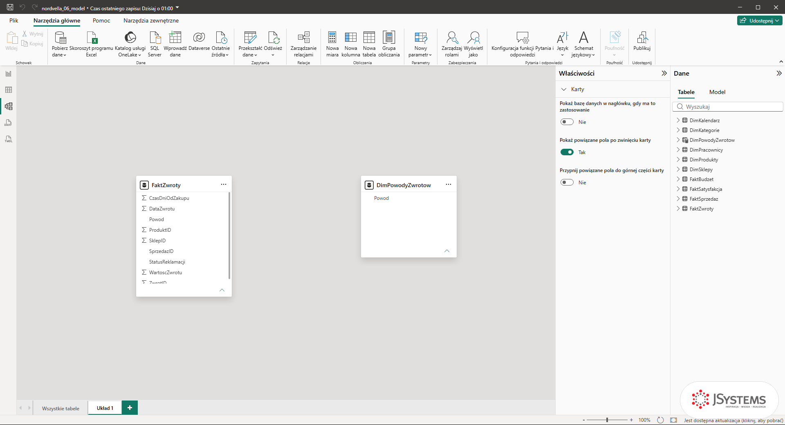Click the Wyszukaj search field

point(728,107)
